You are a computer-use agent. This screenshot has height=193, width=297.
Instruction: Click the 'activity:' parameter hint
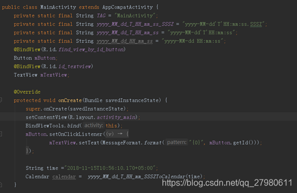point(94,125)
